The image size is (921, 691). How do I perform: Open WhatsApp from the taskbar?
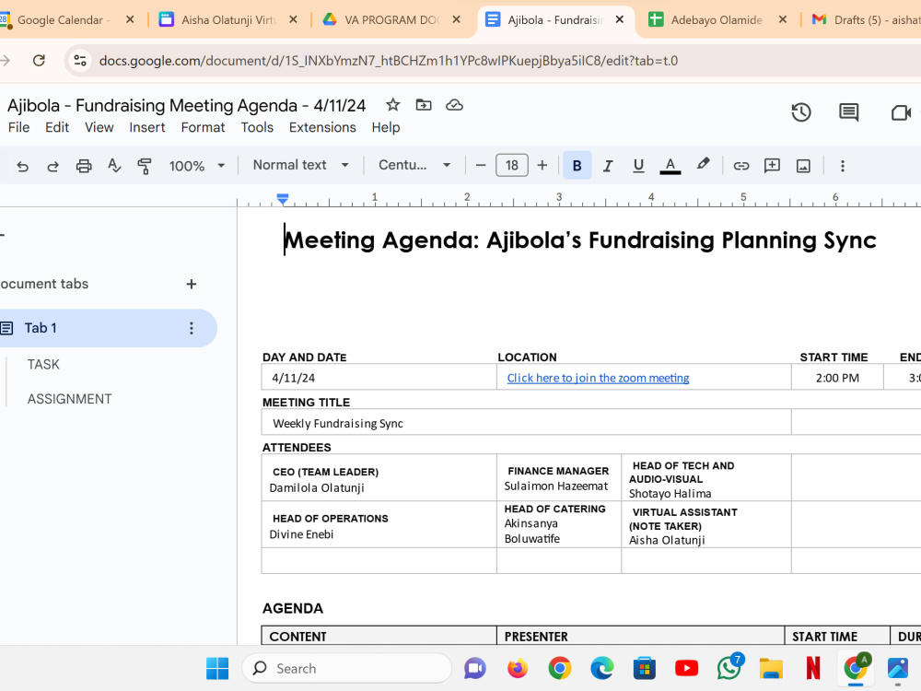click(x=729, y=668)
